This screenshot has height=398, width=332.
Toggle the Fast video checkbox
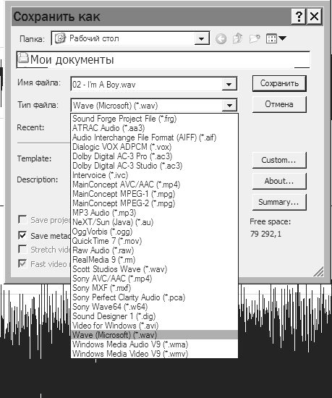pyautogui.click(x=22, y=263)
